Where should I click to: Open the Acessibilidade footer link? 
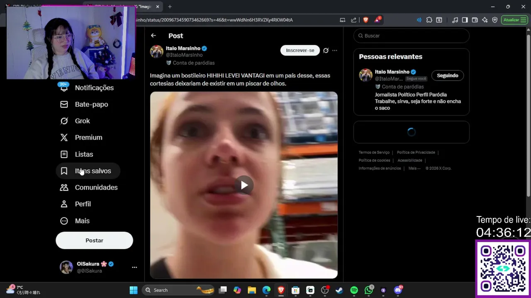pyautogui.click(x=410, y=161)
